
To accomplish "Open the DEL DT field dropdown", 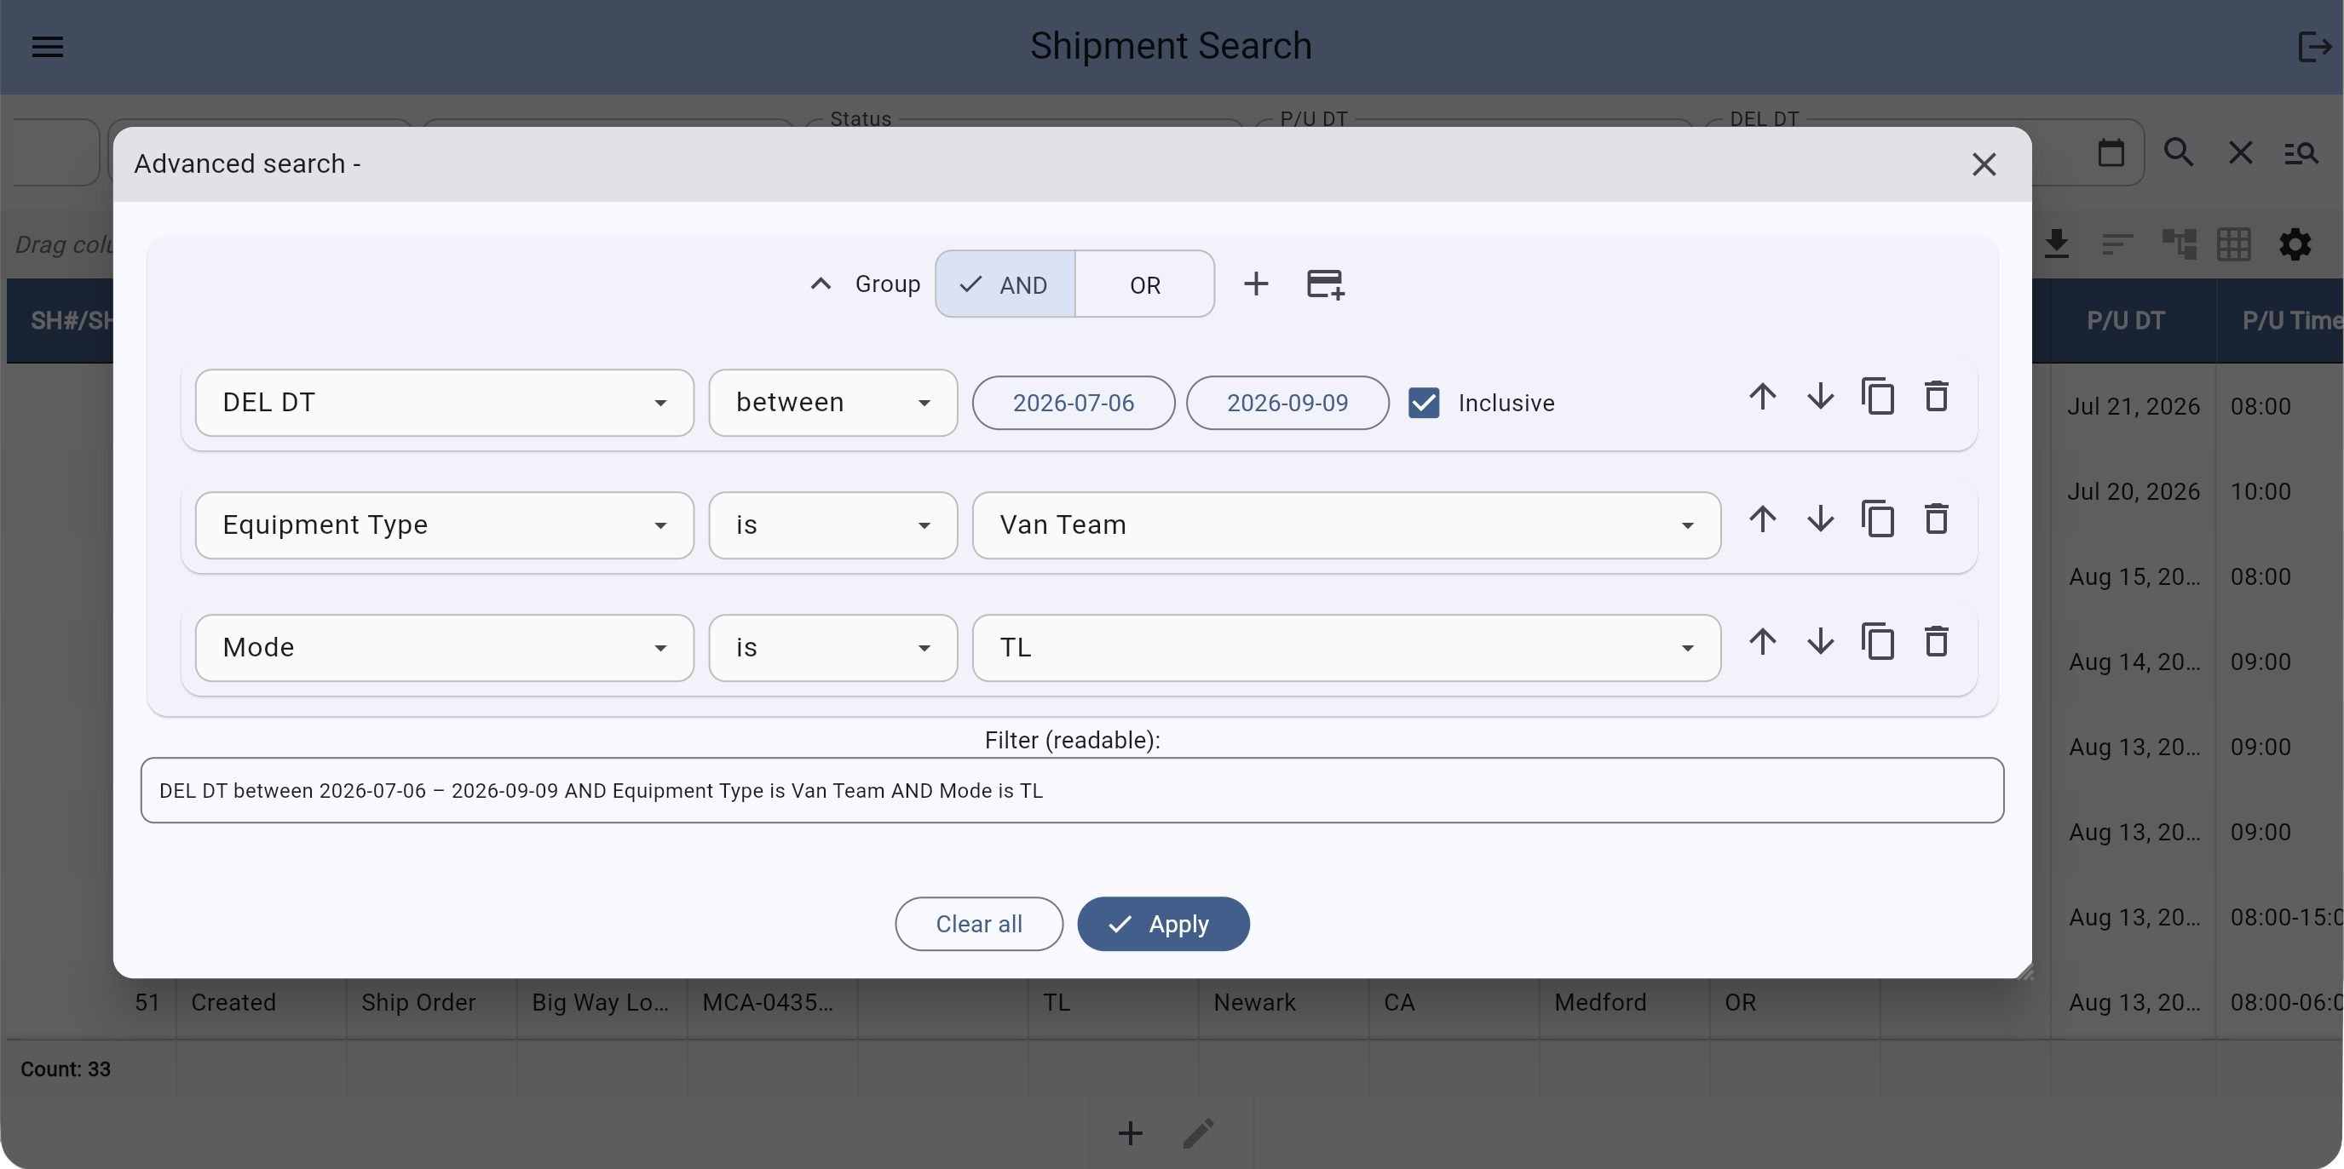I will pyautogui.click(x=444, y=403).
